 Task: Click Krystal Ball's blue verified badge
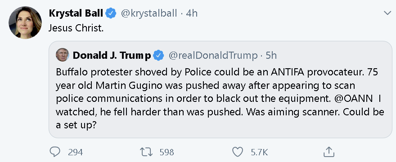(111, 13)
